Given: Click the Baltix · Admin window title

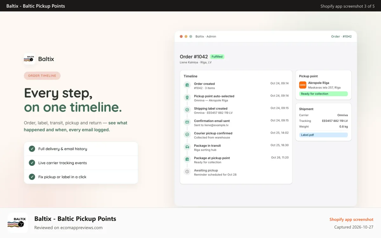Looking at the screenshot, I should [206, 36].
